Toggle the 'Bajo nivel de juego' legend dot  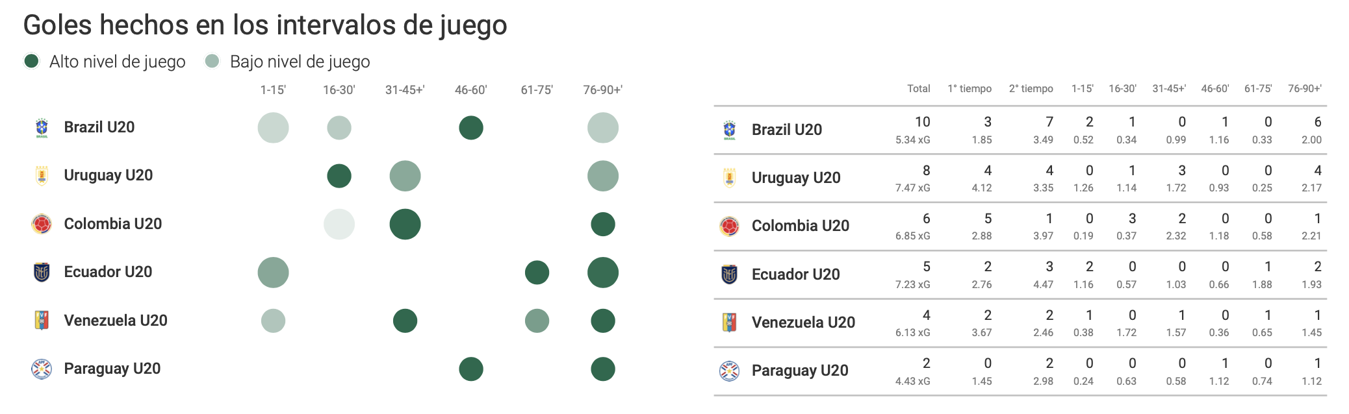tap(212, 62)
